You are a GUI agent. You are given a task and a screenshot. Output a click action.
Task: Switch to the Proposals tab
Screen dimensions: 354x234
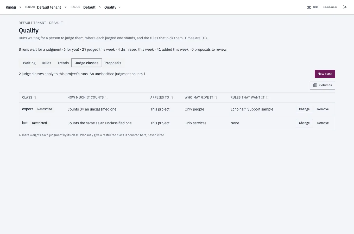tap(113, 63)
